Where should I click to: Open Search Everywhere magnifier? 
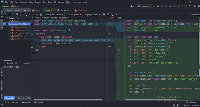(x=195, y=6)
